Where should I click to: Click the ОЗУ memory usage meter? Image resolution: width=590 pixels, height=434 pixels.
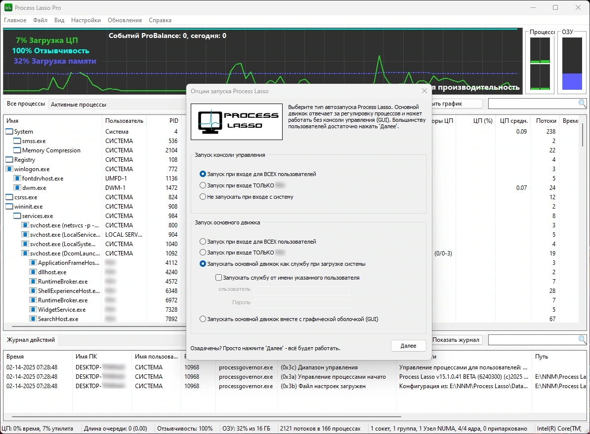click(572, 64)
